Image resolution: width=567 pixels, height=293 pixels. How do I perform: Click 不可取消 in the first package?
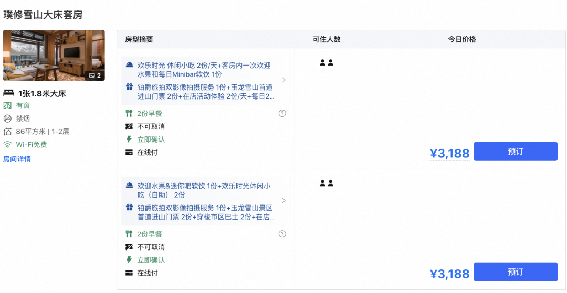click(x=151, y=127)
